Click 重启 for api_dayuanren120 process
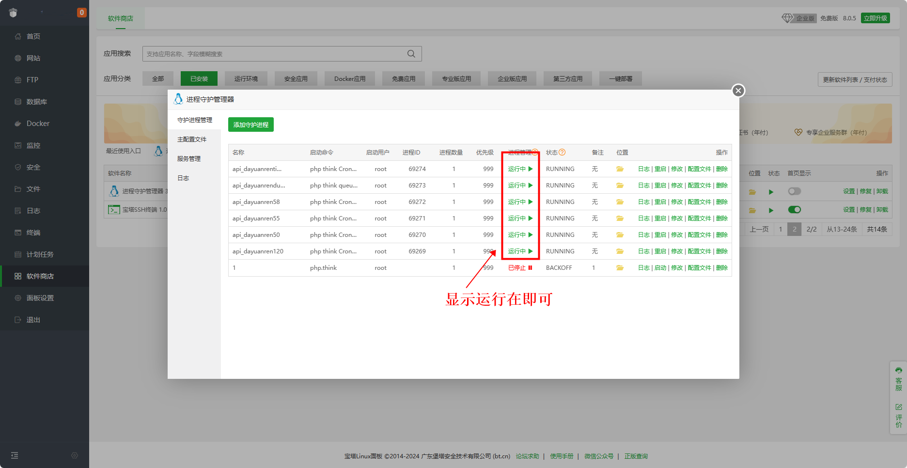This screenshot has width=907, height=468. [x=660, y=251]
